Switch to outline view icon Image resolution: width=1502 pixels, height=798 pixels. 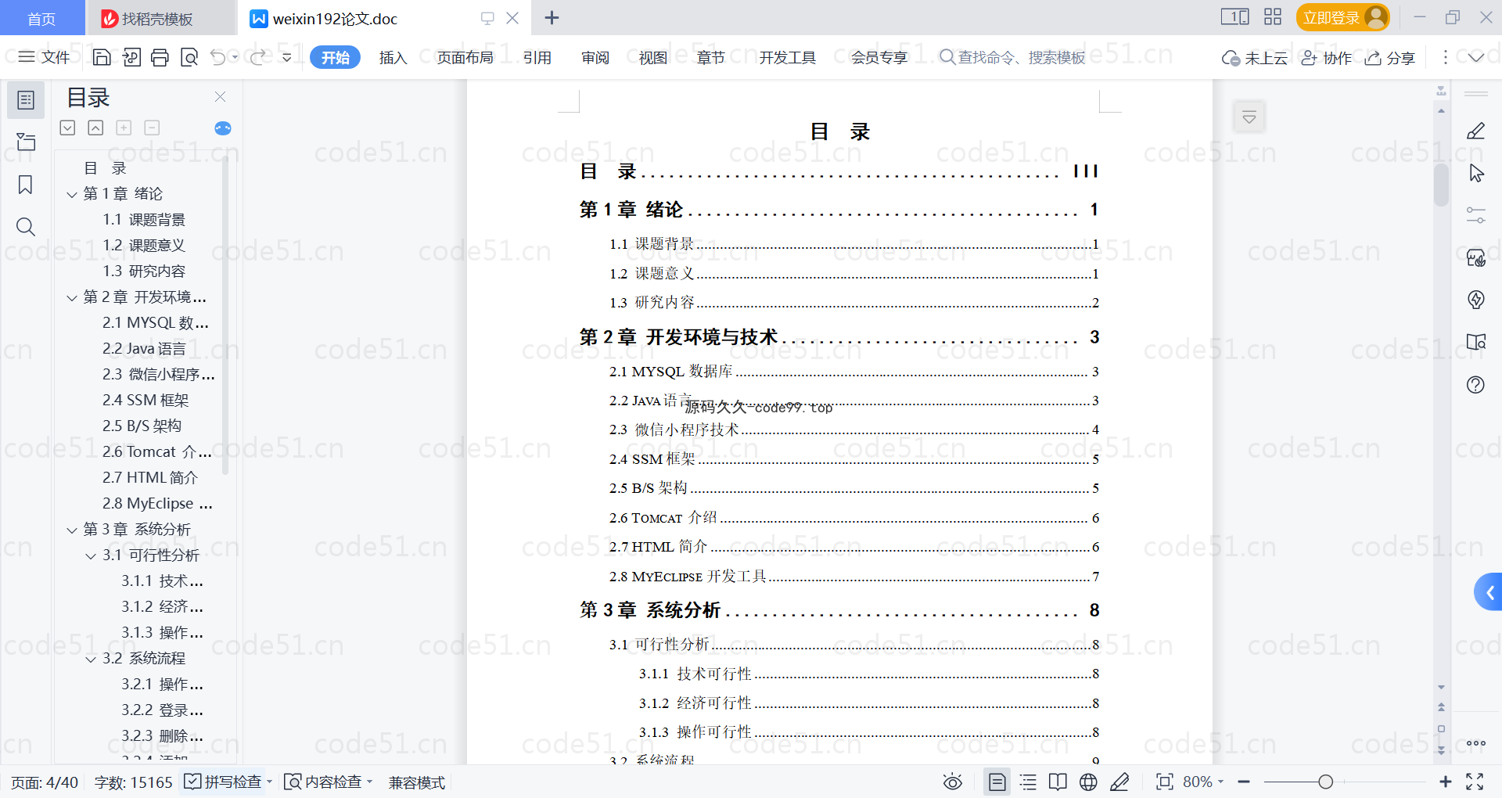[1028, 782]
